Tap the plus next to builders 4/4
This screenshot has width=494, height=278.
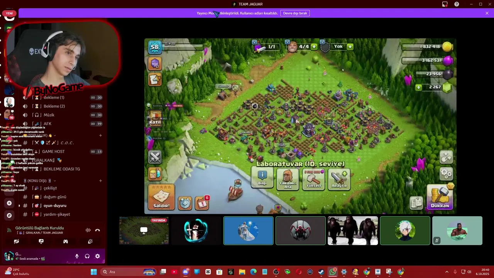[314, 47]
